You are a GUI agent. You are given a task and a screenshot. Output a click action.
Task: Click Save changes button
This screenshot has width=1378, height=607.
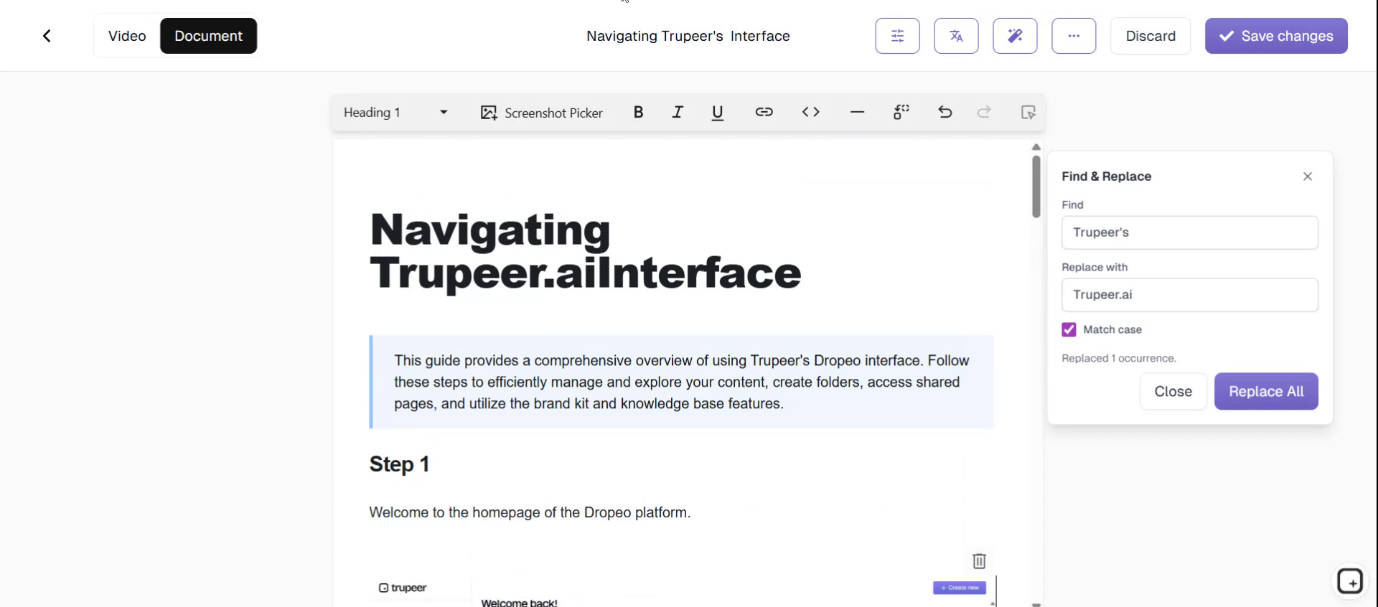[x=1275, y=36]
